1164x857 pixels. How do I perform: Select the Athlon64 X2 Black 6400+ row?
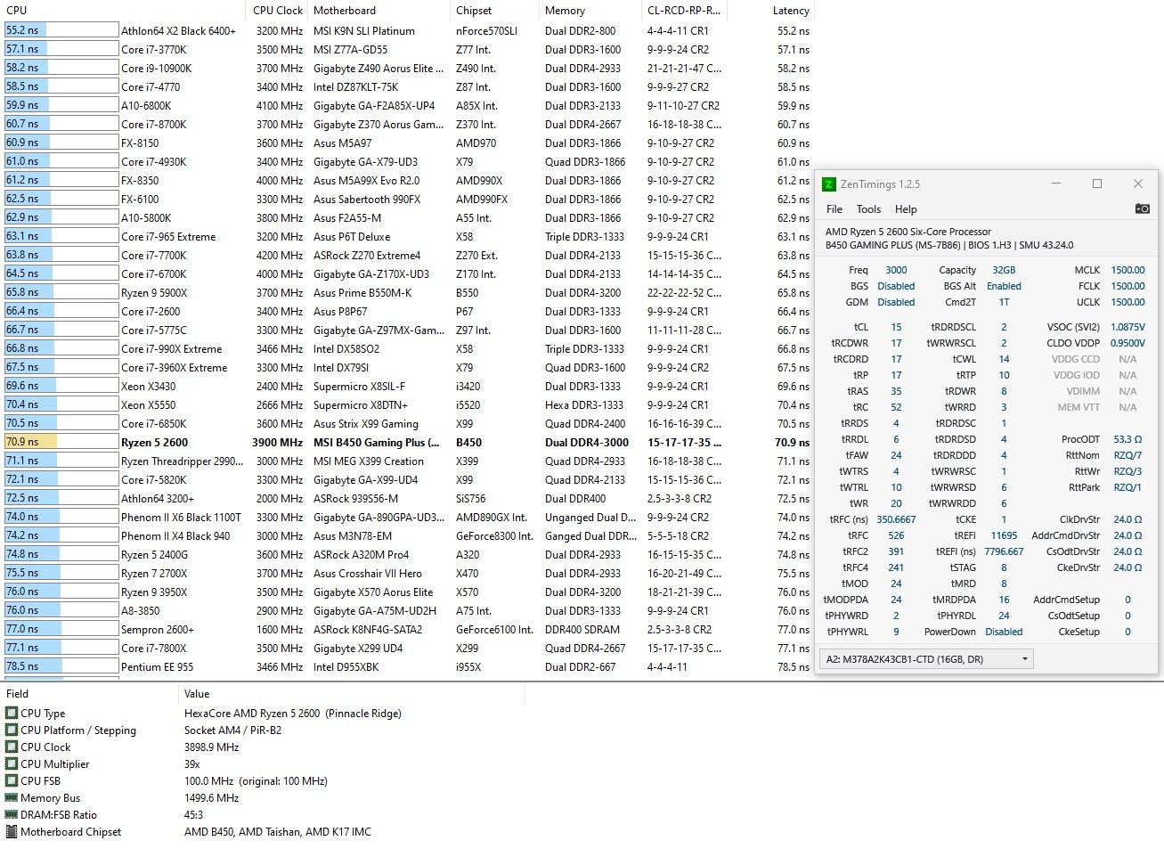[407, 30]
